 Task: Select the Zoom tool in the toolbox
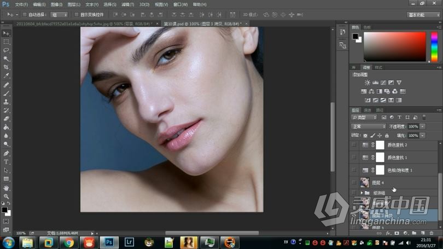6,196
